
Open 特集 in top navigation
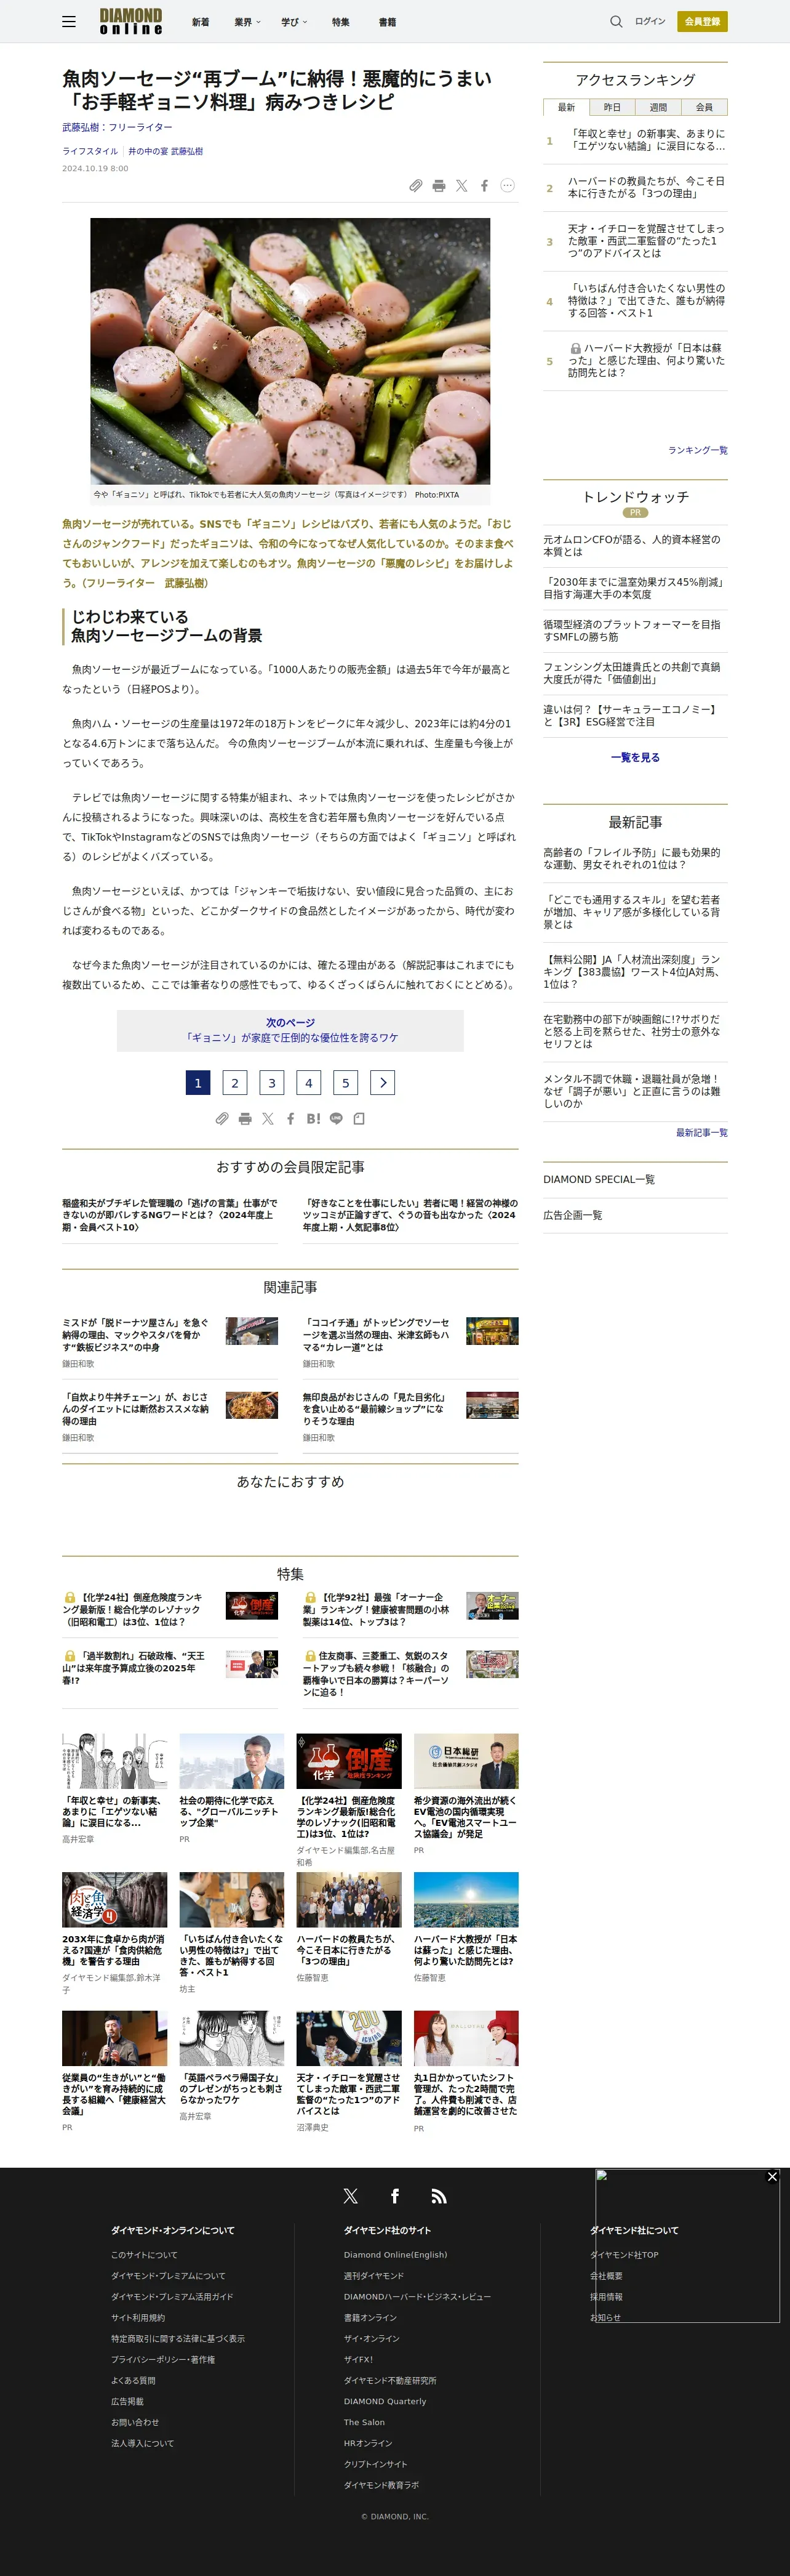click(x=341, y=22)
